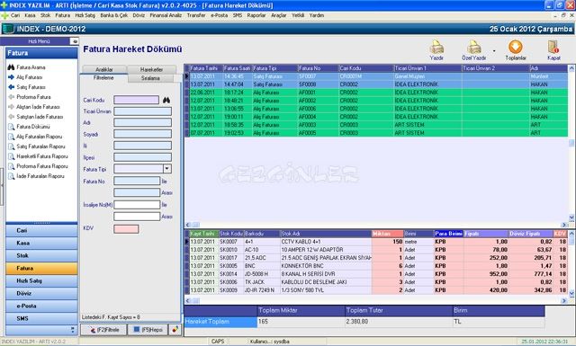Screen dimensions: 576x346
Task: Open Satış Faturası in the sidebar
Action: point(31,87)
